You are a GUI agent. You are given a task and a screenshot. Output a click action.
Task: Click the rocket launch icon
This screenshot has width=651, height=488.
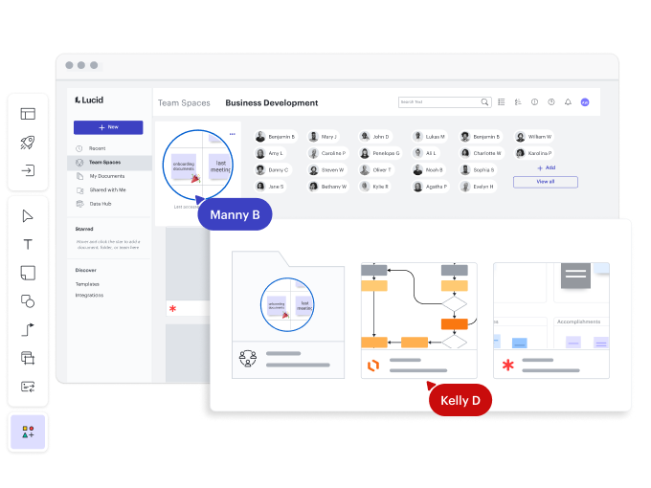pyautogui.click(x=28, y=143)
